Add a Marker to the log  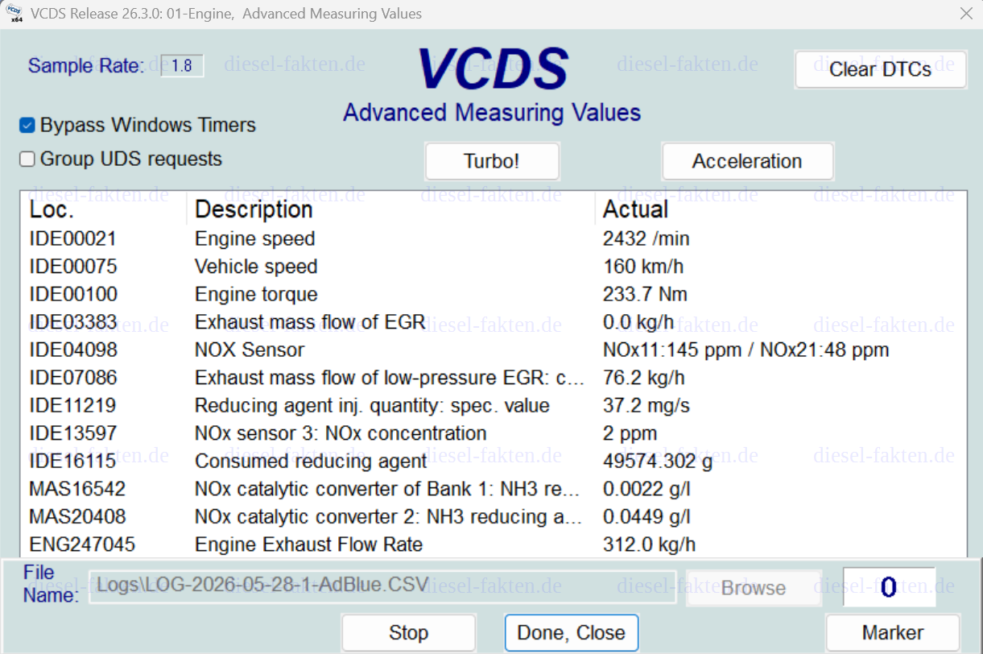(x=893, y=633)
